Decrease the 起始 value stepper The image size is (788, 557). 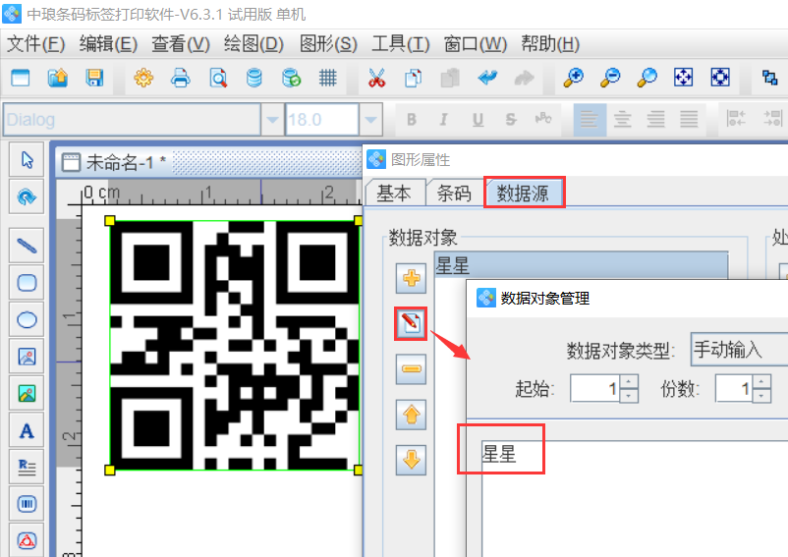click(x=629, y=395)
